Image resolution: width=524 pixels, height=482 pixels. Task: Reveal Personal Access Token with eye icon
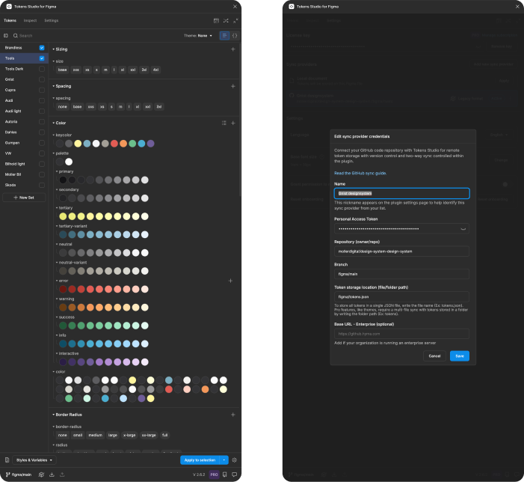(463, 229)
